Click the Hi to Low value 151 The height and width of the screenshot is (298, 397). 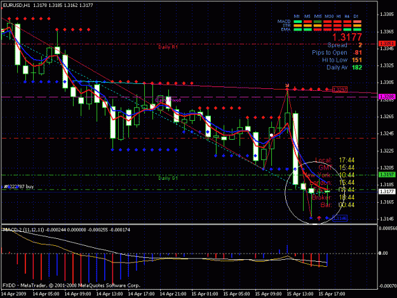[x=357, y=60]
